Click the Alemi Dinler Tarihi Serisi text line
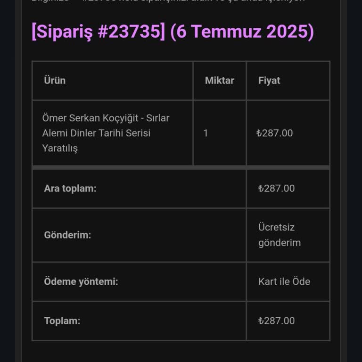 coord(96,133)
